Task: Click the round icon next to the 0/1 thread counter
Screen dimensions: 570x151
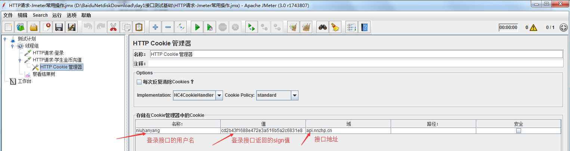Action: [564, 27]
